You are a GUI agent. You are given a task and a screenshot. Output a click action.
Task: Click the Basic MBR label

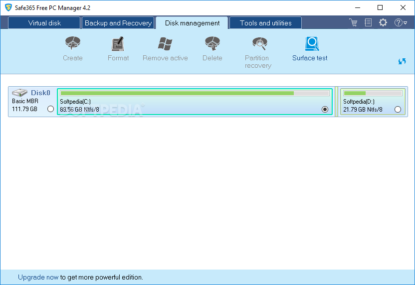(25, 101)
